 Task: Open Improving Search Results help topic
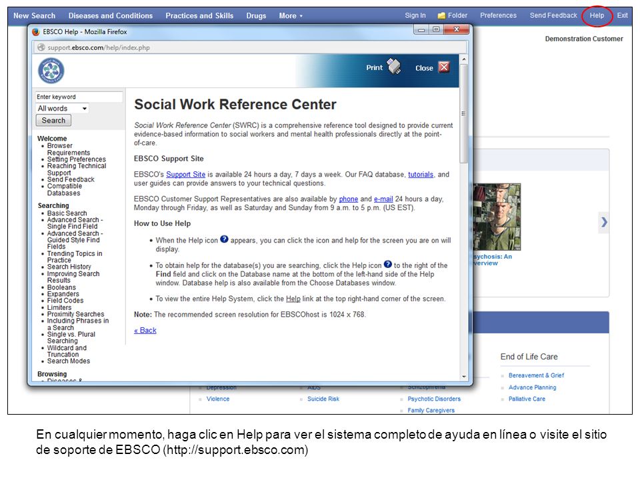73,277
